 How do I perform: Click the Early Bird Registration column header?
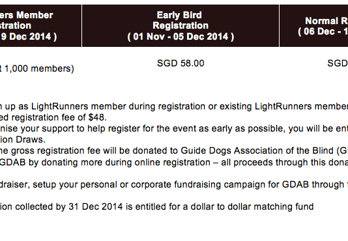pyautogui.click(x=181, y=26)
